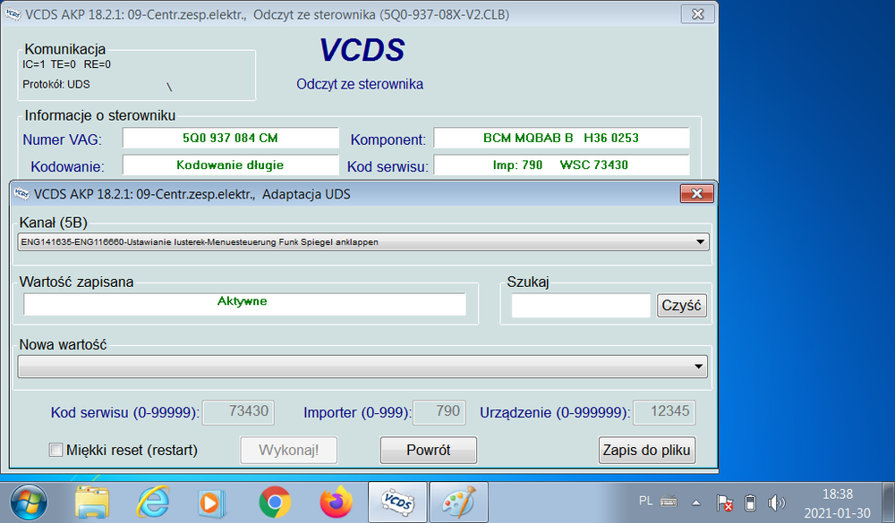Image resolution: width=895 pixels, height=523 pixels.
Task: Close the Adaptacja UDS dialog
Action: [x=696, y=193]
